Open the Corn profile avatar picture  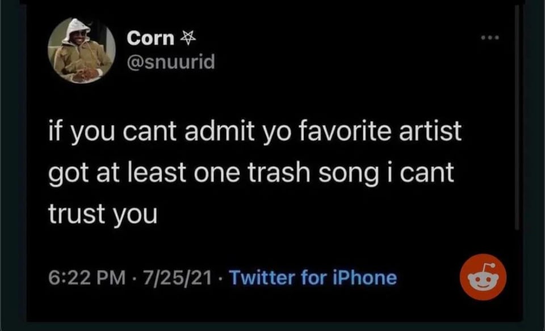[82, 51]
